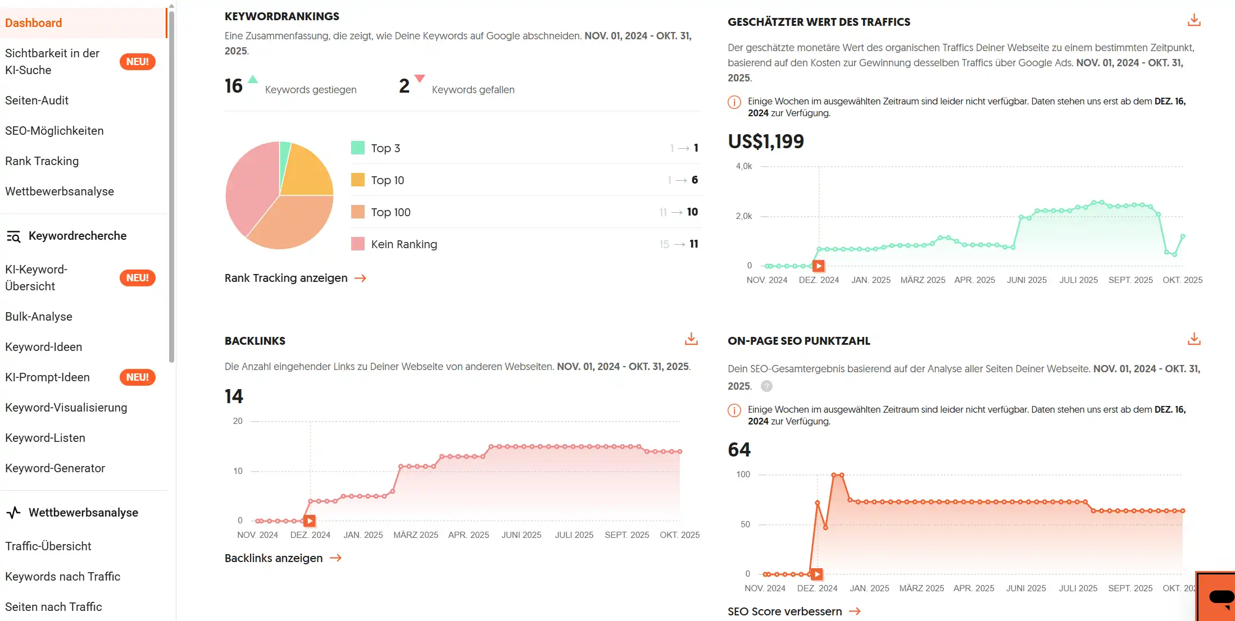Toggle the Kein Ranking legend entry
This screenshot has height=621, width=1235.
(403, 244)
